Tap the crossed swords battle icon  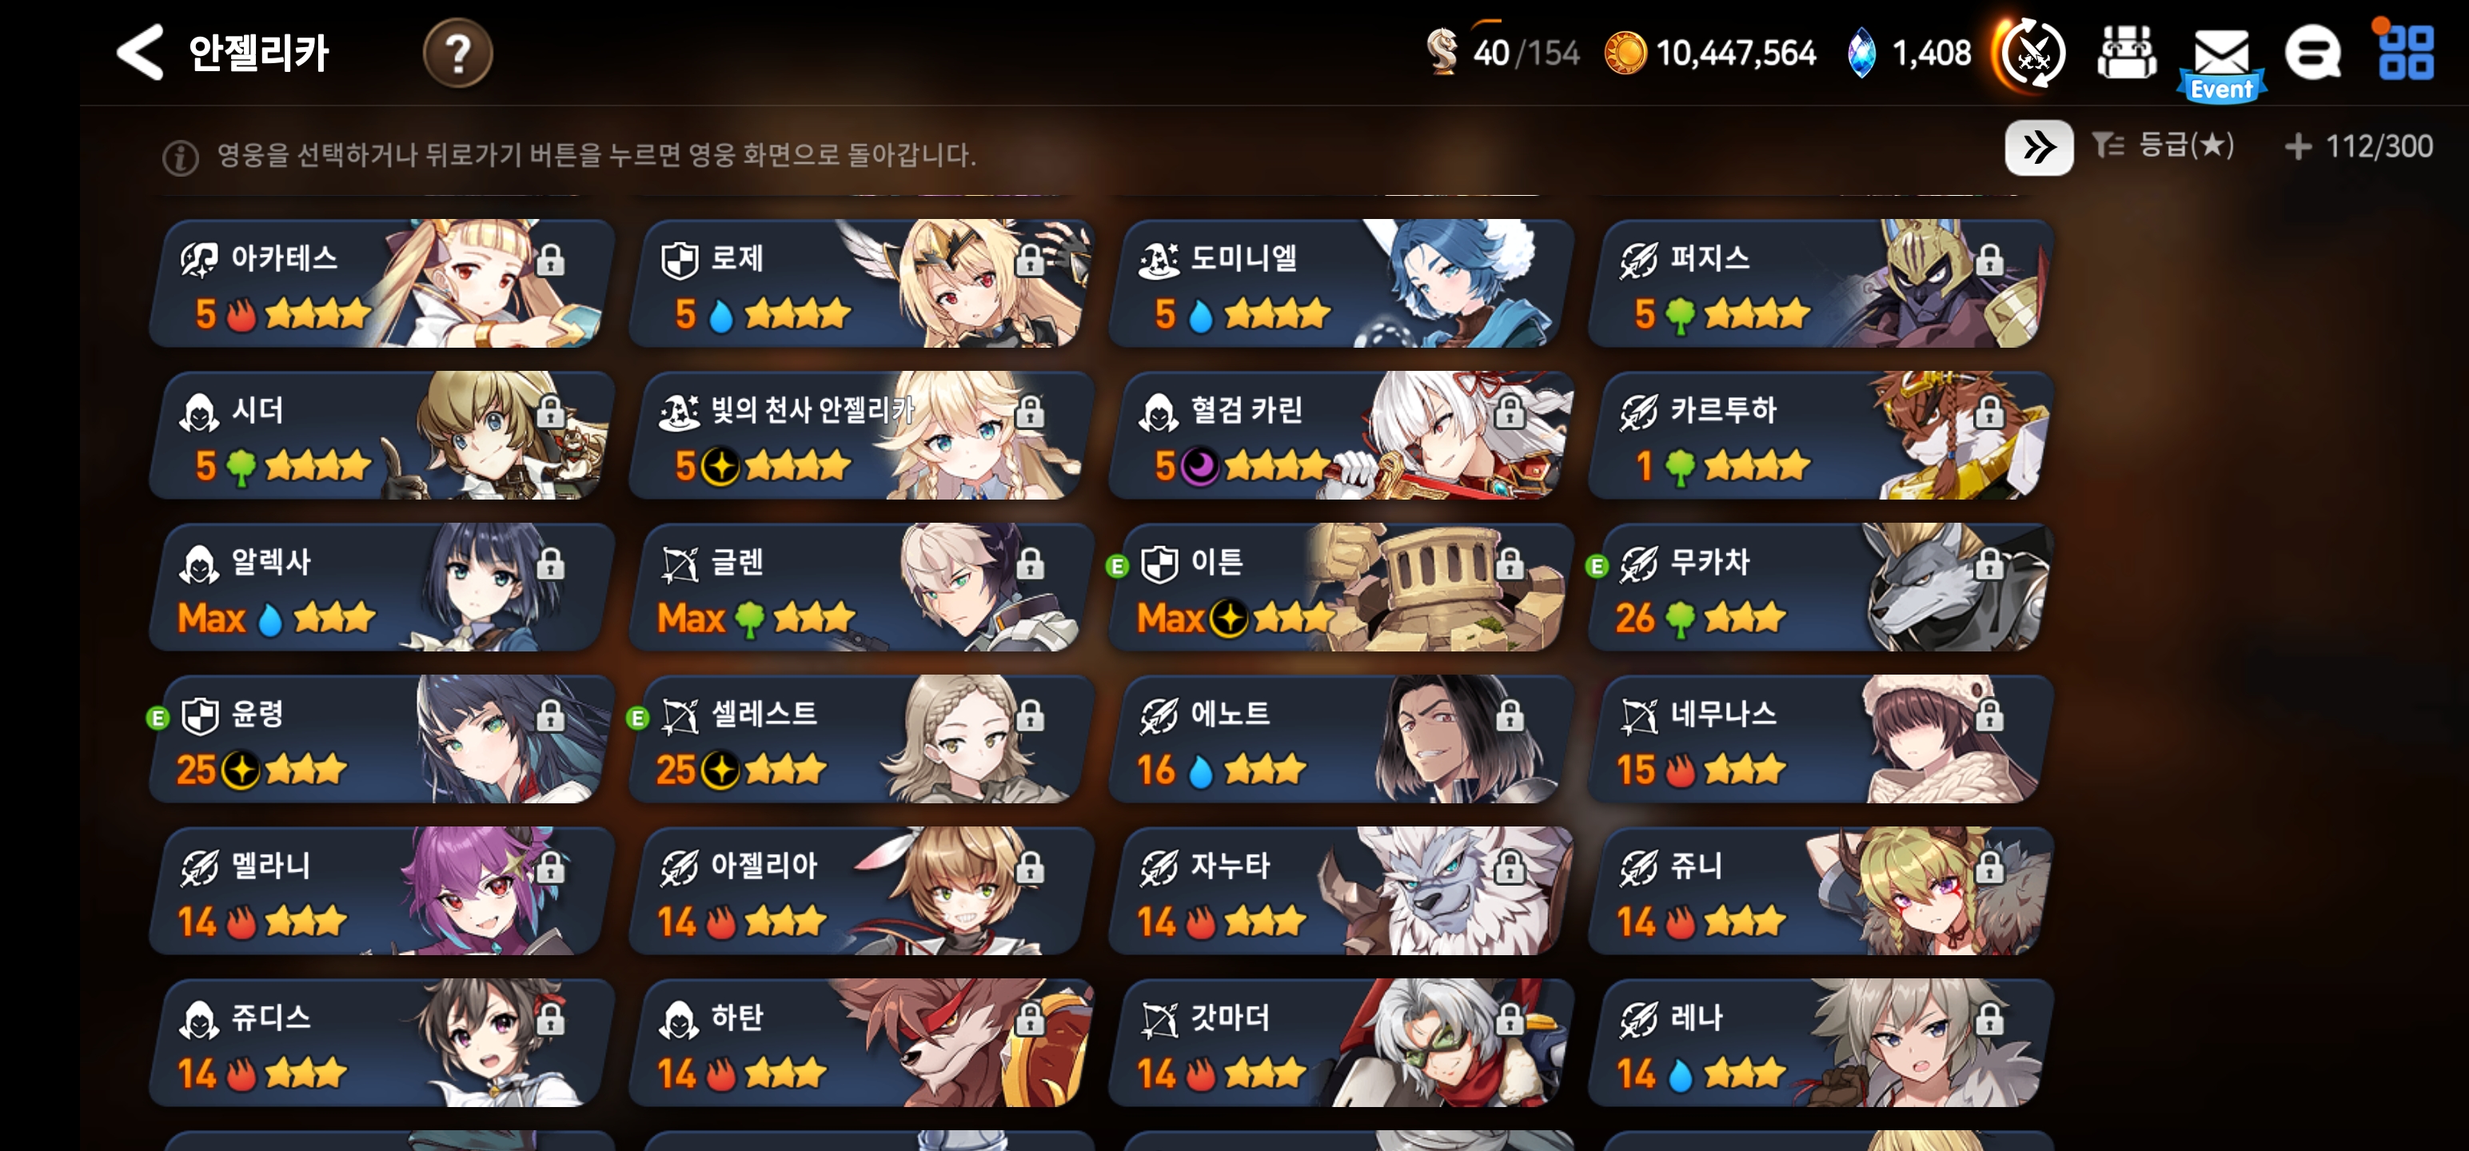pos(2032,54)
